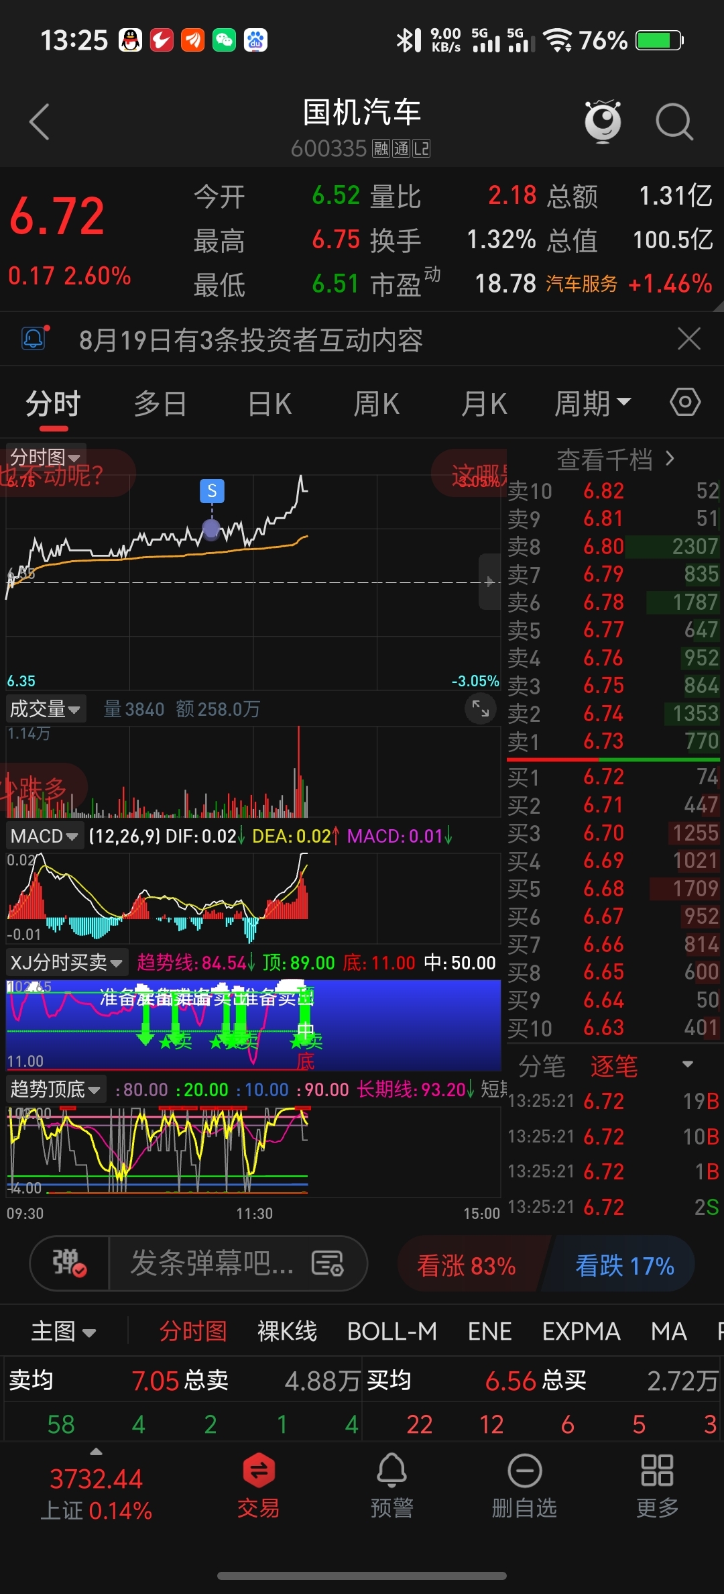This screenshot has width=724, height=1594.
Task: Collapse order book side arrow
Action: tap(489, 582)
